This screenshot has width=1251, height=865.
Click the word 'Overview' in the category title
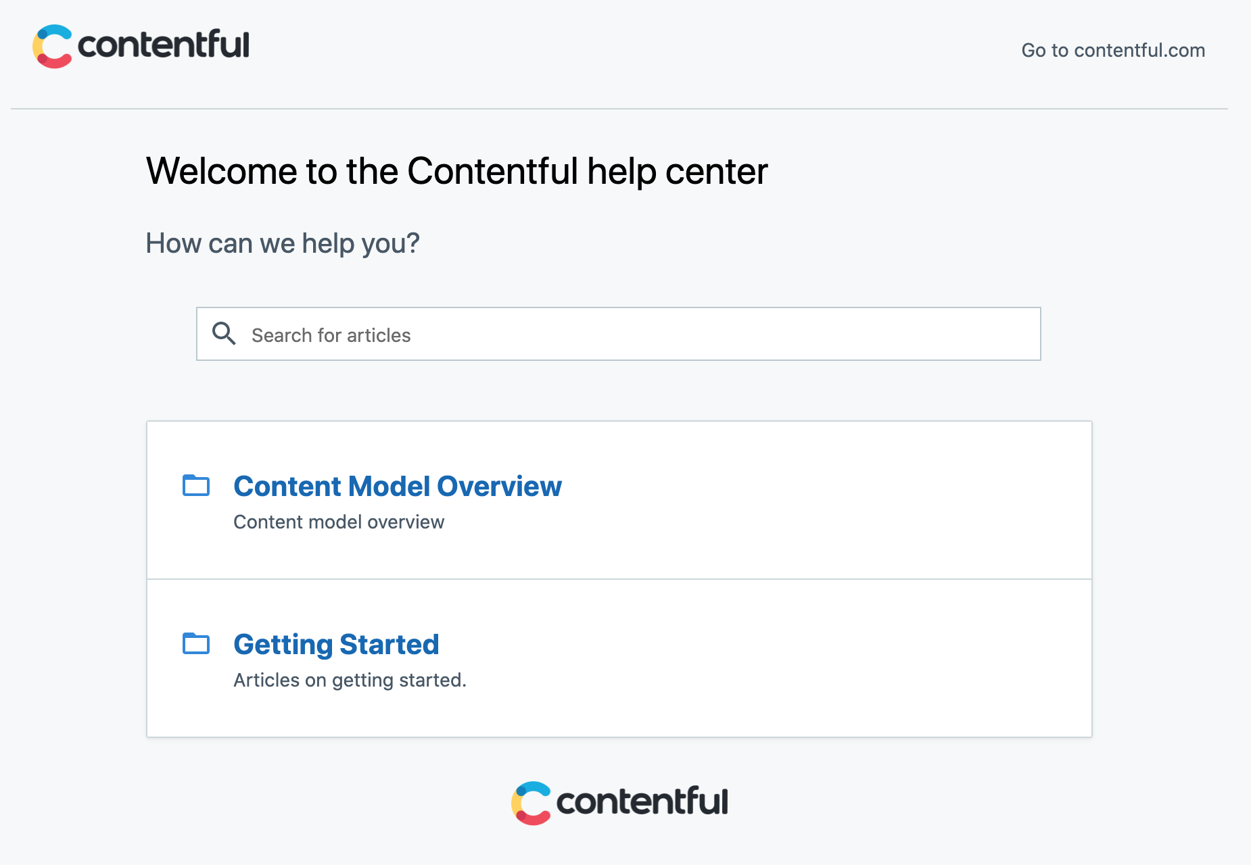click(x=499, y=486)
